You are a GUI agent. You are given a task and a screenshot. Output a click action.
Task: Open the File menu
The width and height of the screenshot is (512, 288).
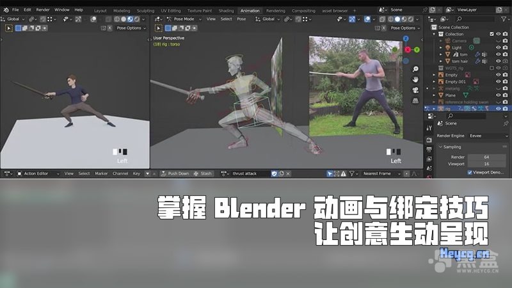(x=15, y=10)
